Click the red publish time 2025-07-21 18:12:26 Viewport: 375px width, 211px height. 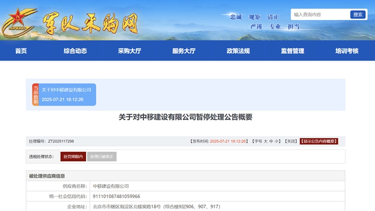[x=228, y=141]
